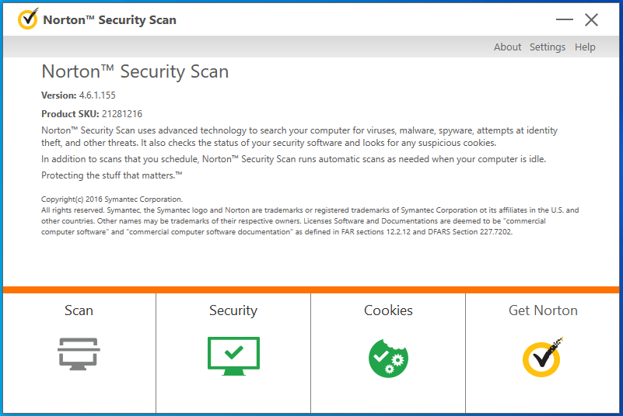The image size is (623, 416).
Task: Open the Help menu
Action: click(x=585, y=47)
